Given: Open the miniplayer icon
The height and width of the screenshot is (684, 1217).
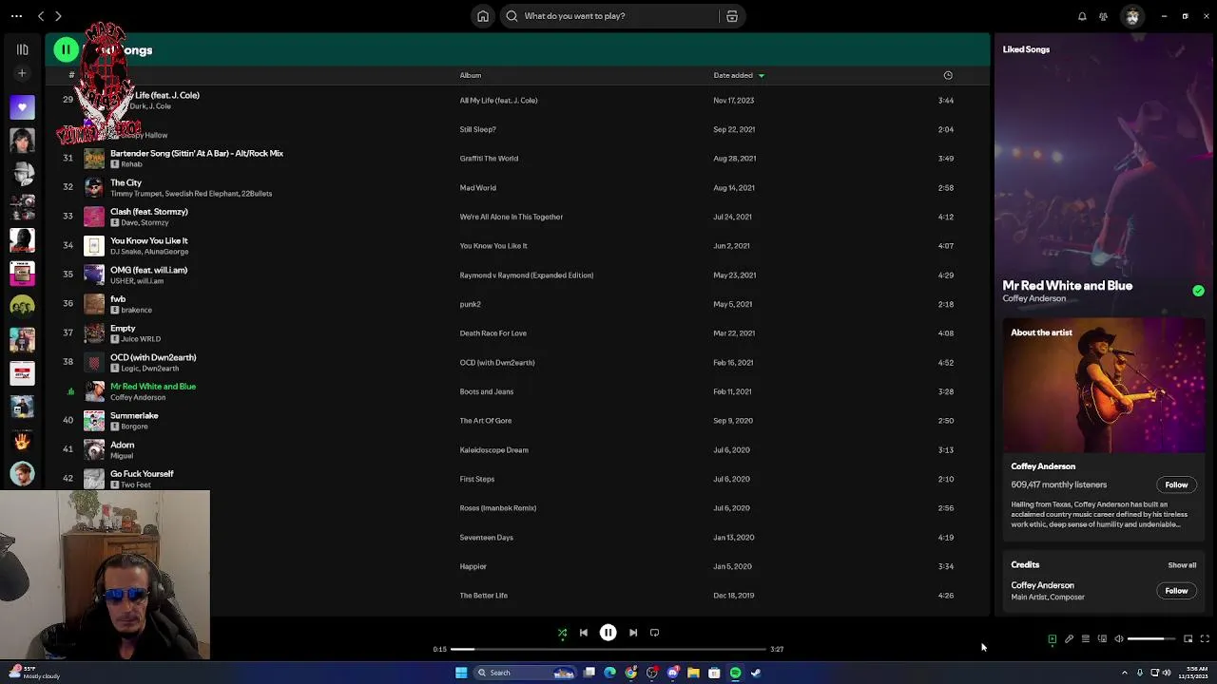Looking at the screenshot, I should [x=1188, y=639].
